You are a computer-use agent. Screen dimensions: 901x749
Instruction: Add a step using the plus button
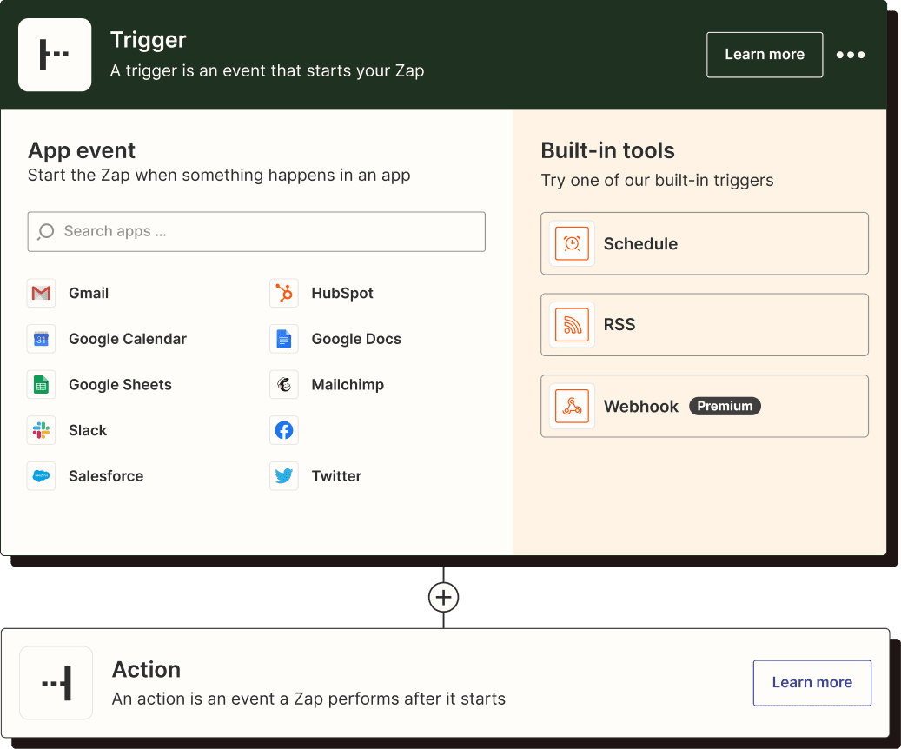(443, 597)
